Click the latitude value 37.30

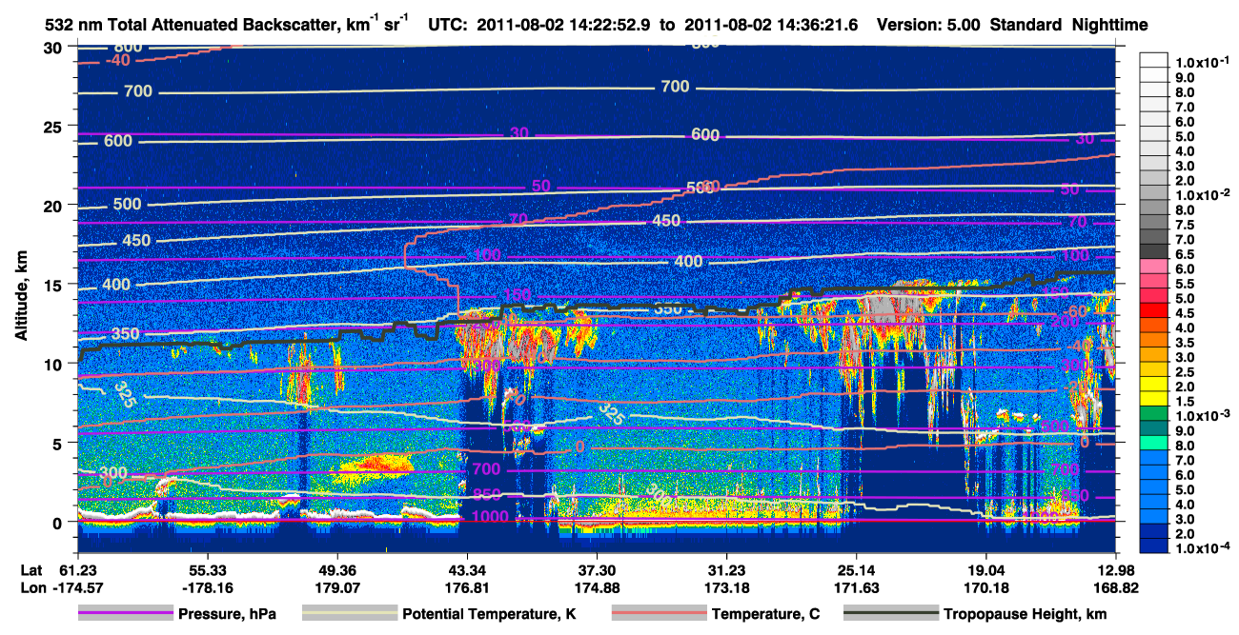pos(598,569)
